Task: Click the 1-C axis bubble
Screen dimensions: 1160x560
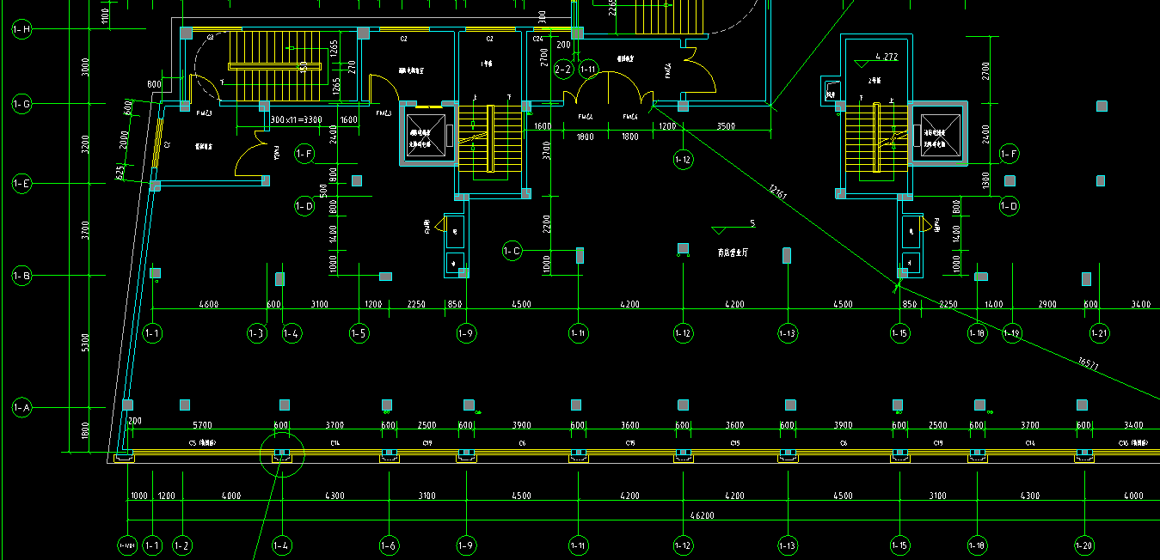Action: point(512,251)
